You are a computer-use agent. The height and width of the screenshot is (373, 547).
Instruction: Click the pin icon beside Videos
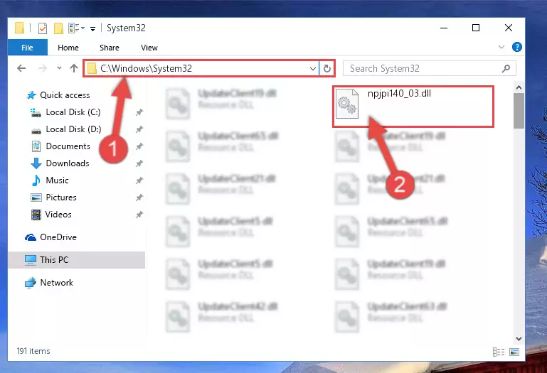(139, 215)
